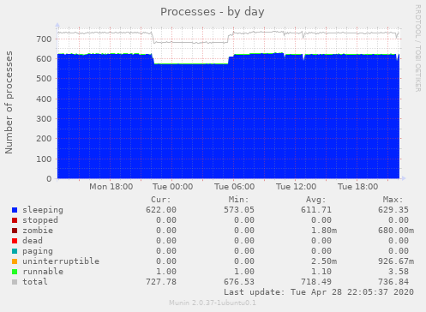The height and width of the screenshot is (312, 426).
Task: Click the 'Avg:' column header
Action: tap(316, 200)
